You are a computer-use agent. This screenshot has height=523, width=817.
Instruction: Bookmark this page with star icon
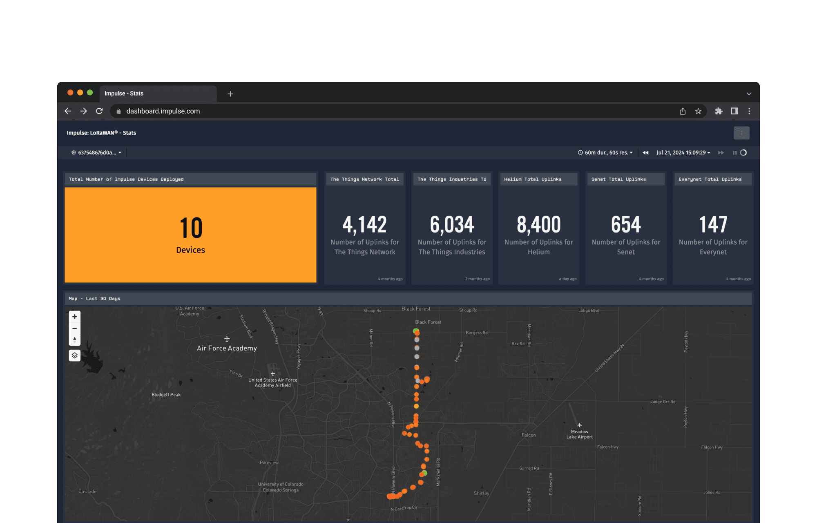pyautogui.click(x=698, y=111)
